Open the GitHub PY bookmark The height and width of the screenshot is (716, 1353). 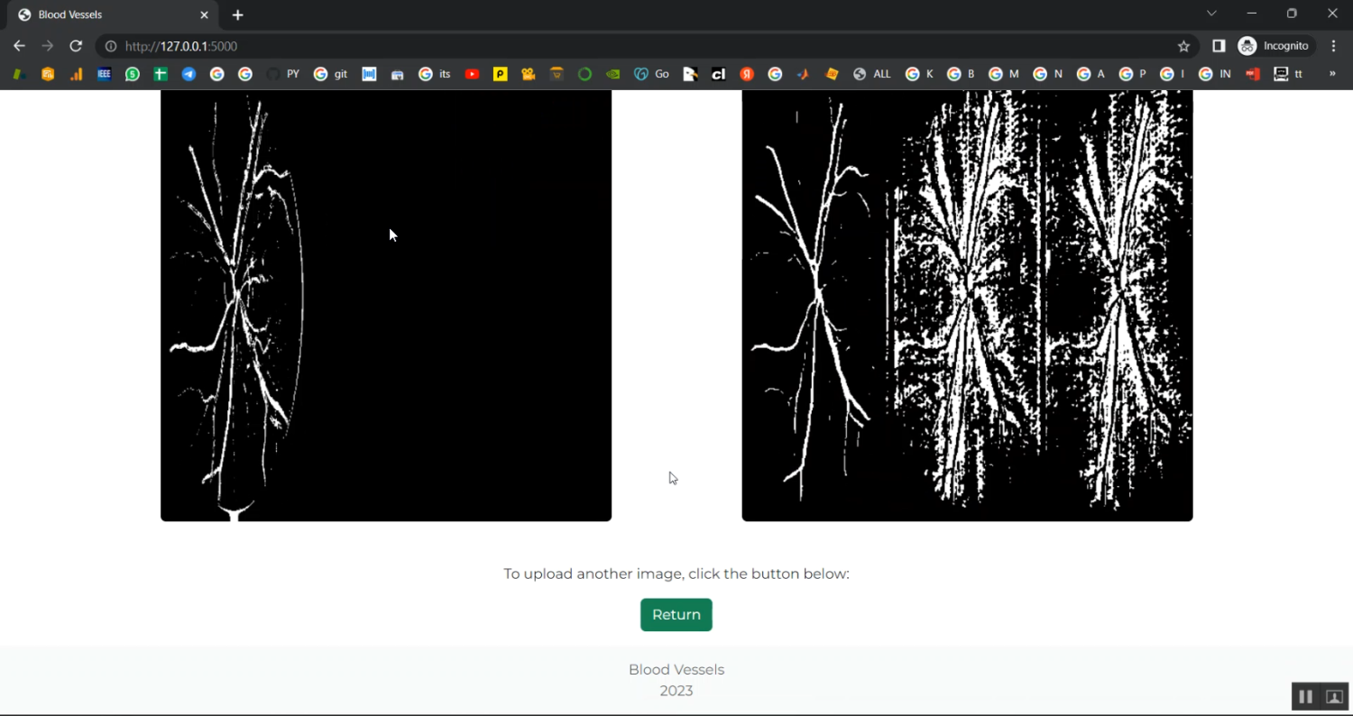[x=283, y=74]
